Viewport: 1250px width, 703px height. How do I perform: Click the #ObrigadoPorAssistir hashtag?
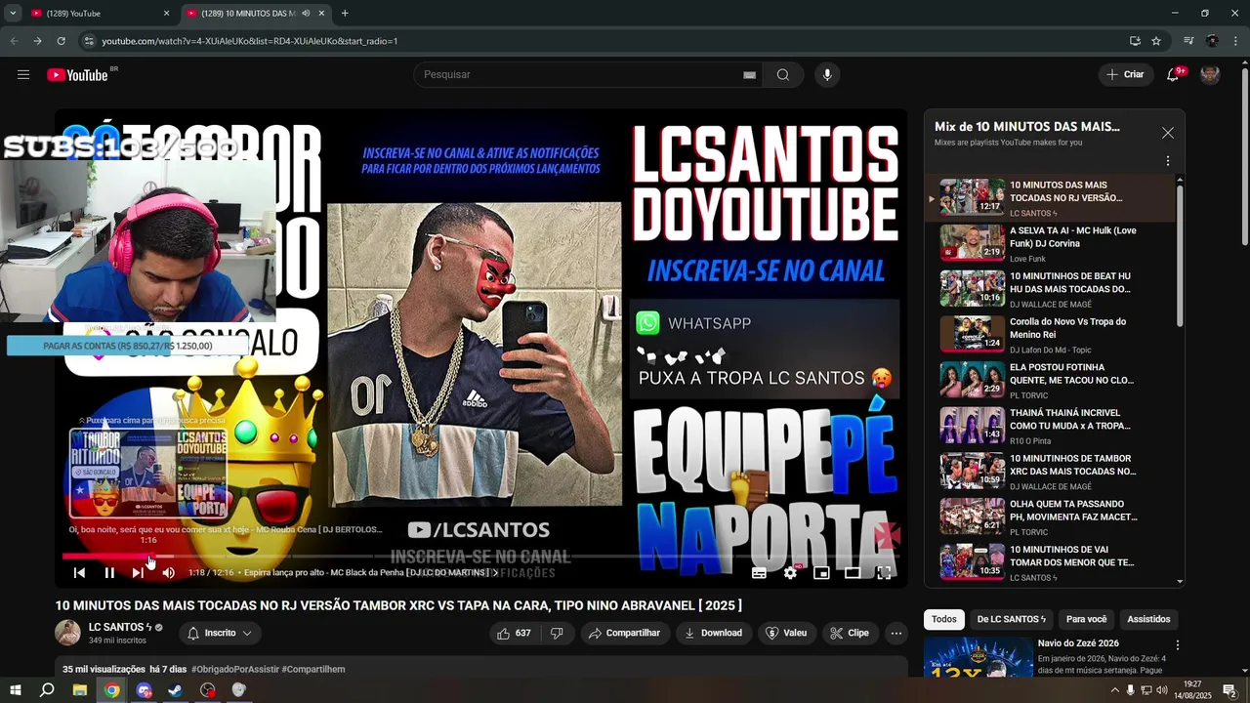point(234,669)
